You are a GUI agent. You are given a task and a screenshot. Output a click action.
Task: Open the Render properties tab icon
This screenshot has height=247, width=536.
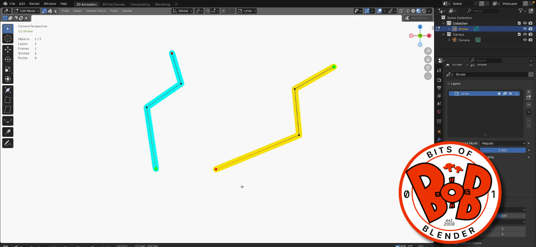click(439, 80)
